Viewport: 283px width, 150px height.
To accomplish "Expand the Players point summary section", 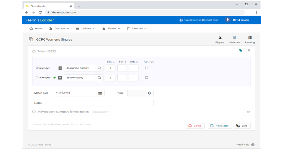I will click(248, 112).
